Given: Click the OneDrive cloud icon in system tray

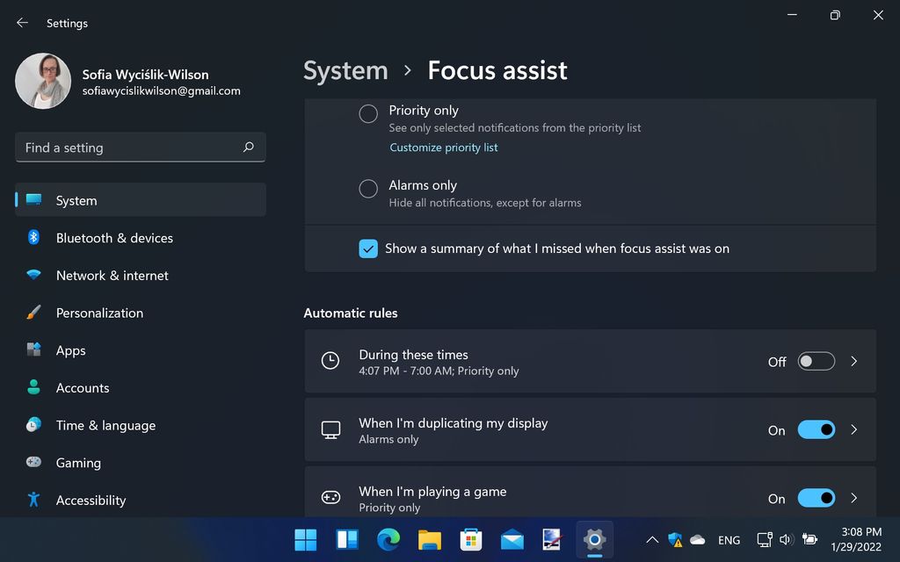Looking at the screenshot, I should [x=697, y=540].
